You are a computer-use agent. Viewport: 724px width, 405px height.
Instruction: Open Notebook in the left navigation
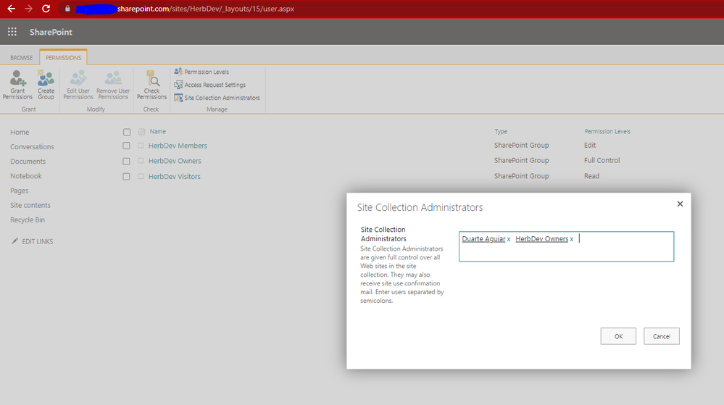point(26,176)
